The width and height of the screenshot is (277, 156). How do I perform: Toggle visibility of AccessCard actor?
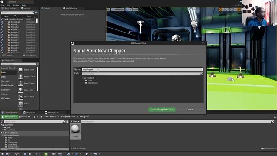click(2, 22)
